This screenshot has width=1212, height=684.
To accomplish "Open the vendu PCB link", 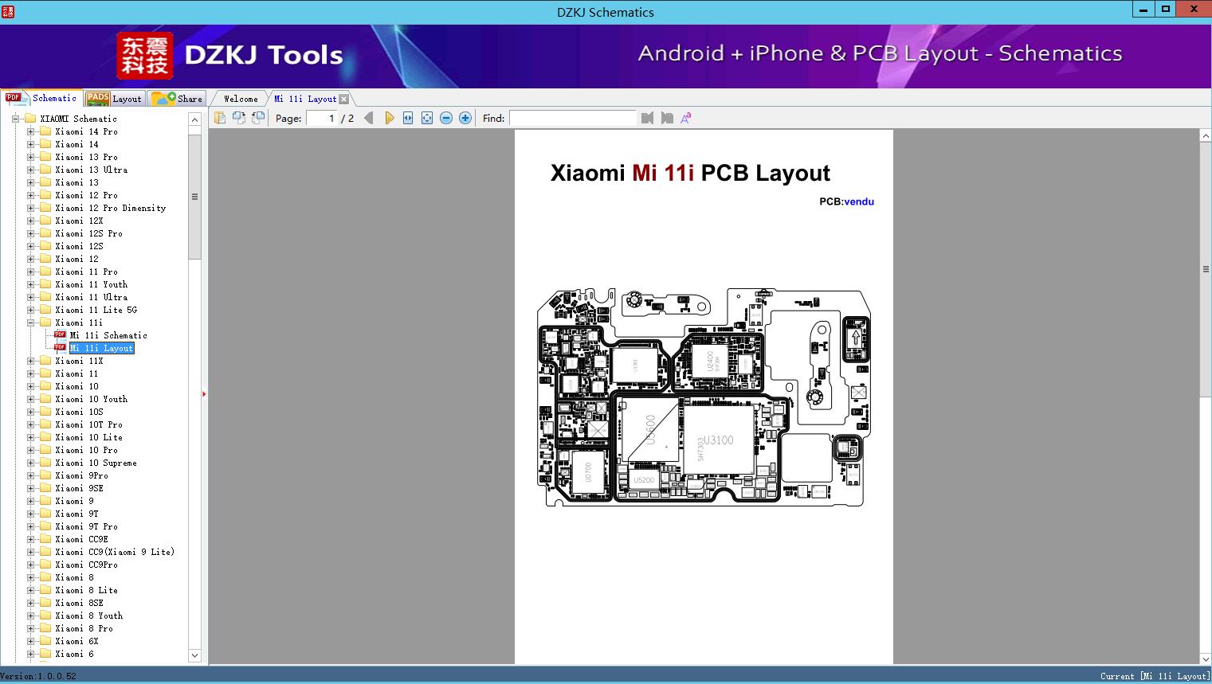I will (859, 201).
